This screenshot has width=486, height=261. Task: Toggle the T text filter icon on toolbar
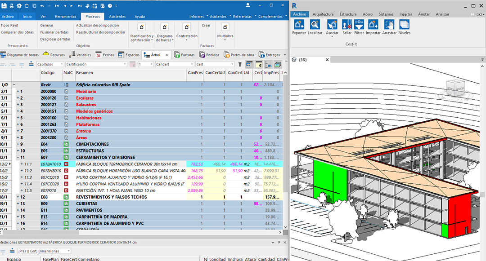pyautogui.click(x=240, y=64)
